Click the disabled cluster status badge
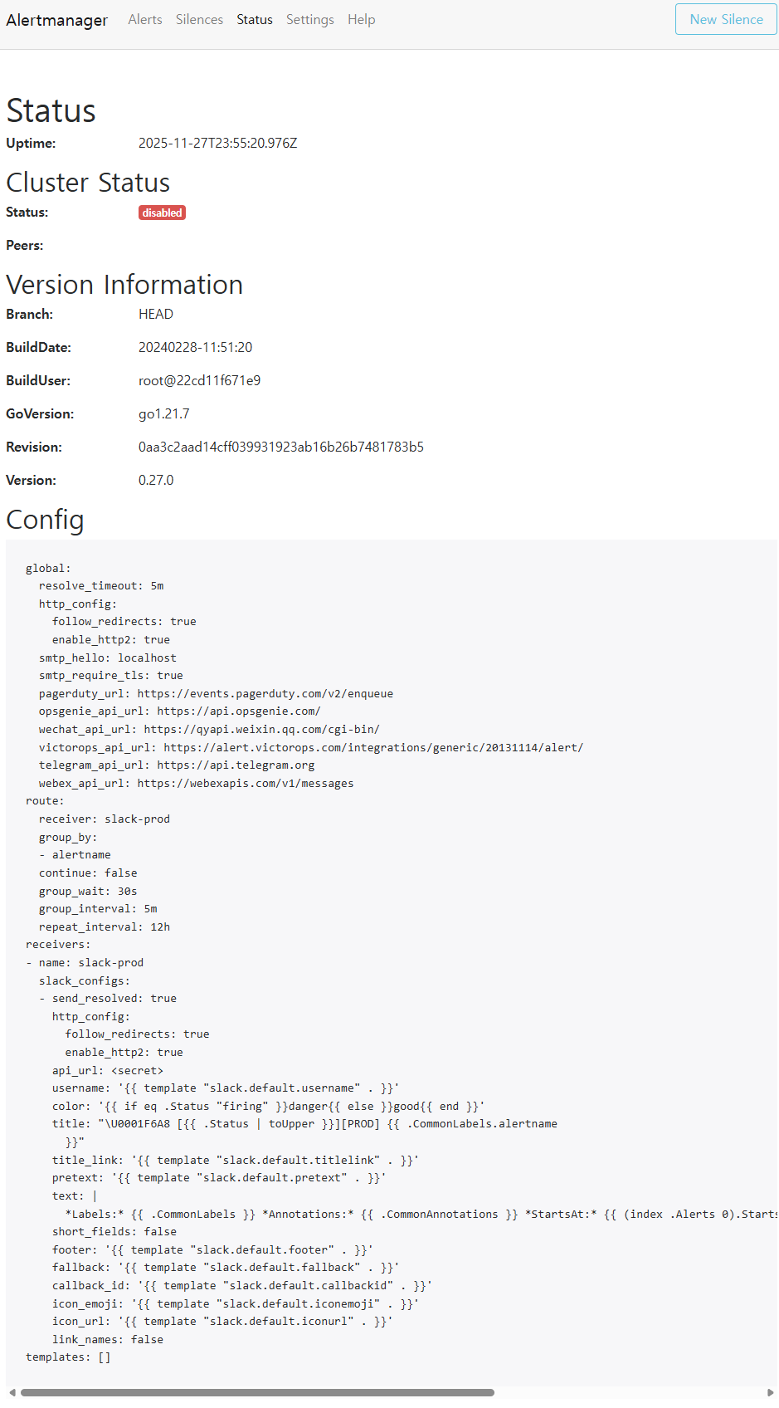Viewport: 779px width, 1408px height. point(162,213)
